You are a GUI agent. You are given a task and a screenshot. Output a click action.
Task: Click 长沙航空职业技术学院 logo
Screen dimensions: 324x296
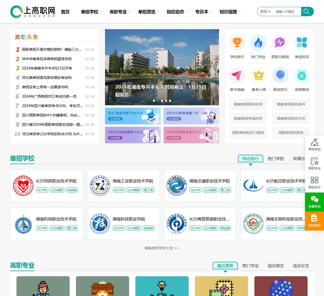[253, 186]
